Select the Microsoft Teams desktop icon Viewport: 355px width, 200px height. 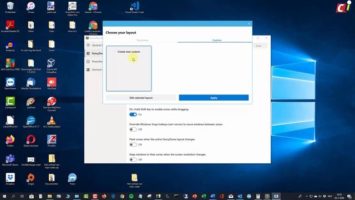pos(10,159)
